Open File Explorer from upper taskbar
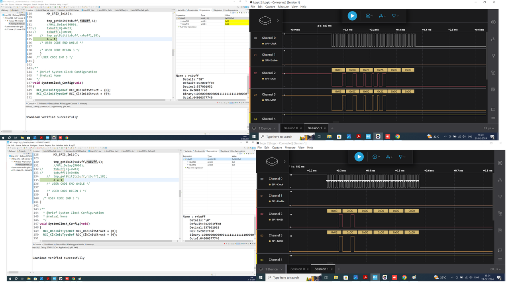The image size is (510, 288). point(329,136)
